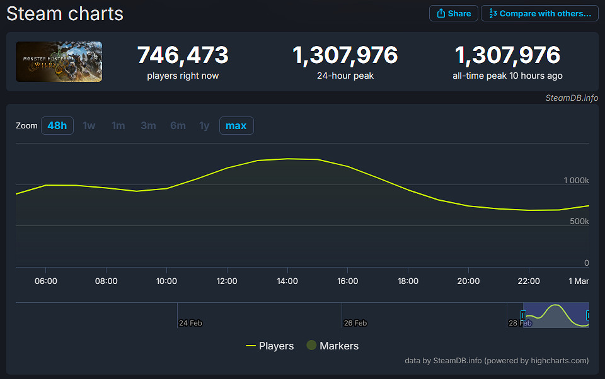
Task: Open the SteamDB.info credit link
Action: click(572, 98)
